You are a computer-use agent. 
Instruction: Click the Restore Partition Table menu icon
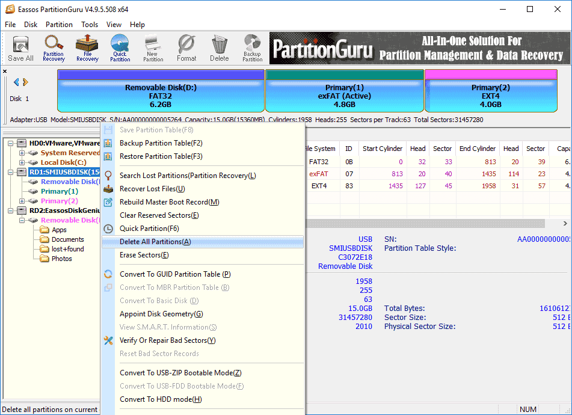click(x=108, y=156)
